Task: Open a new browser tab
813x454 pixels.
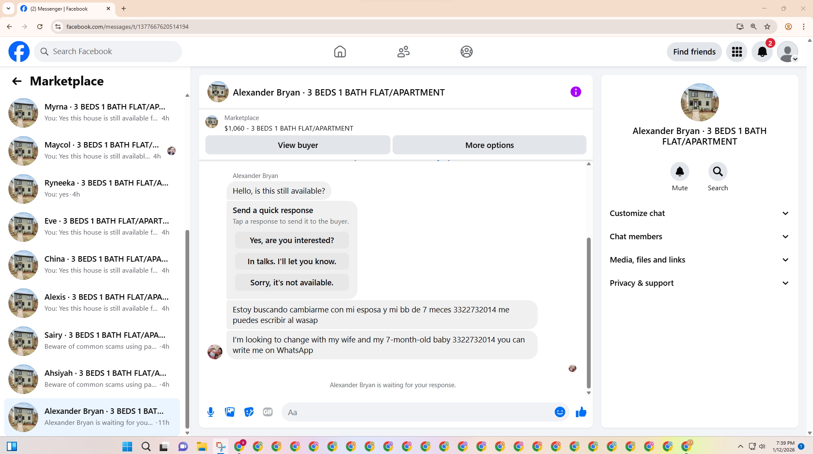Action: 124,8
